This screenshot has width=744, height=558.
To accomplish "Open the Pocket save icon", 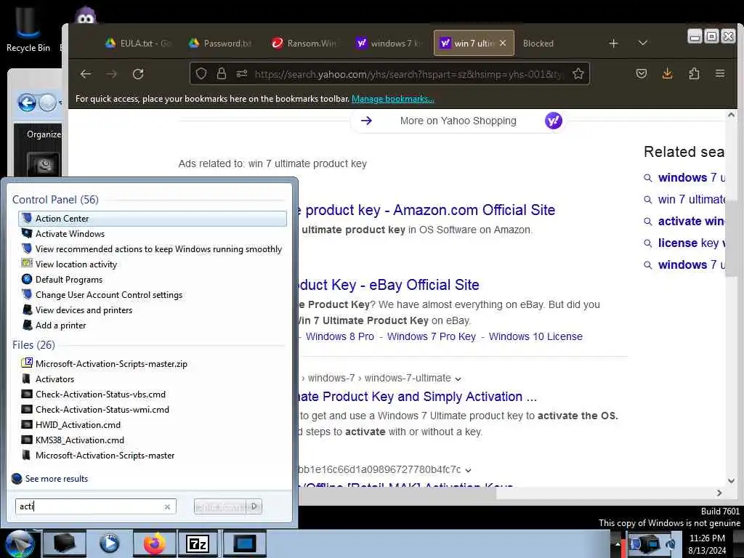I will (642, 73).
